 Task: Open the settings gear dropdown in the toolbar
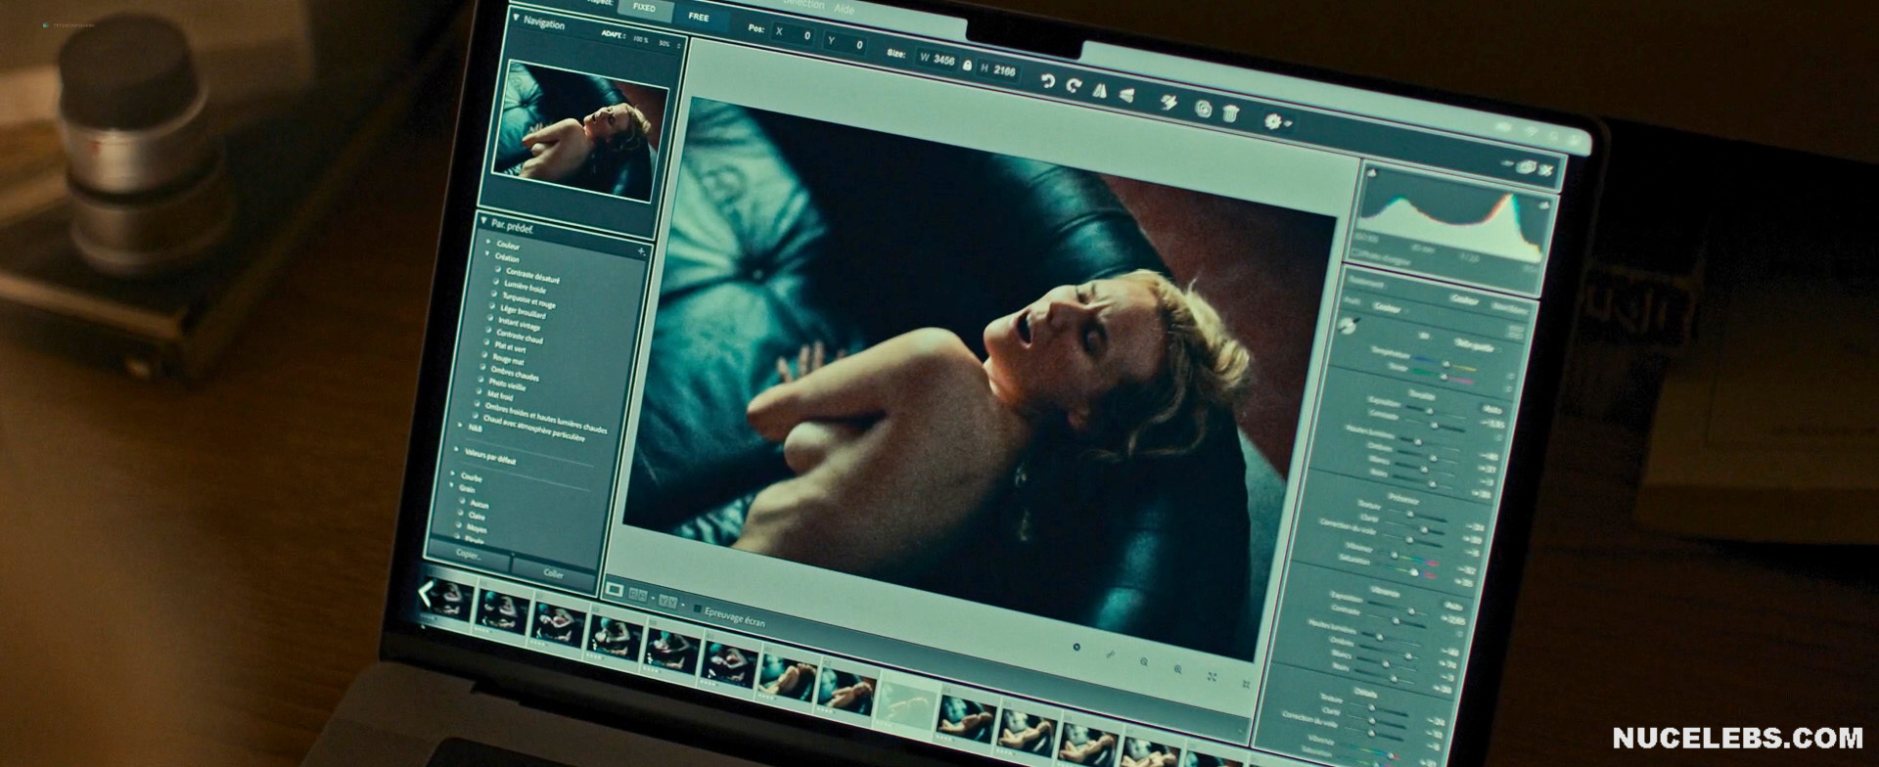click(x=1274, y=120)
